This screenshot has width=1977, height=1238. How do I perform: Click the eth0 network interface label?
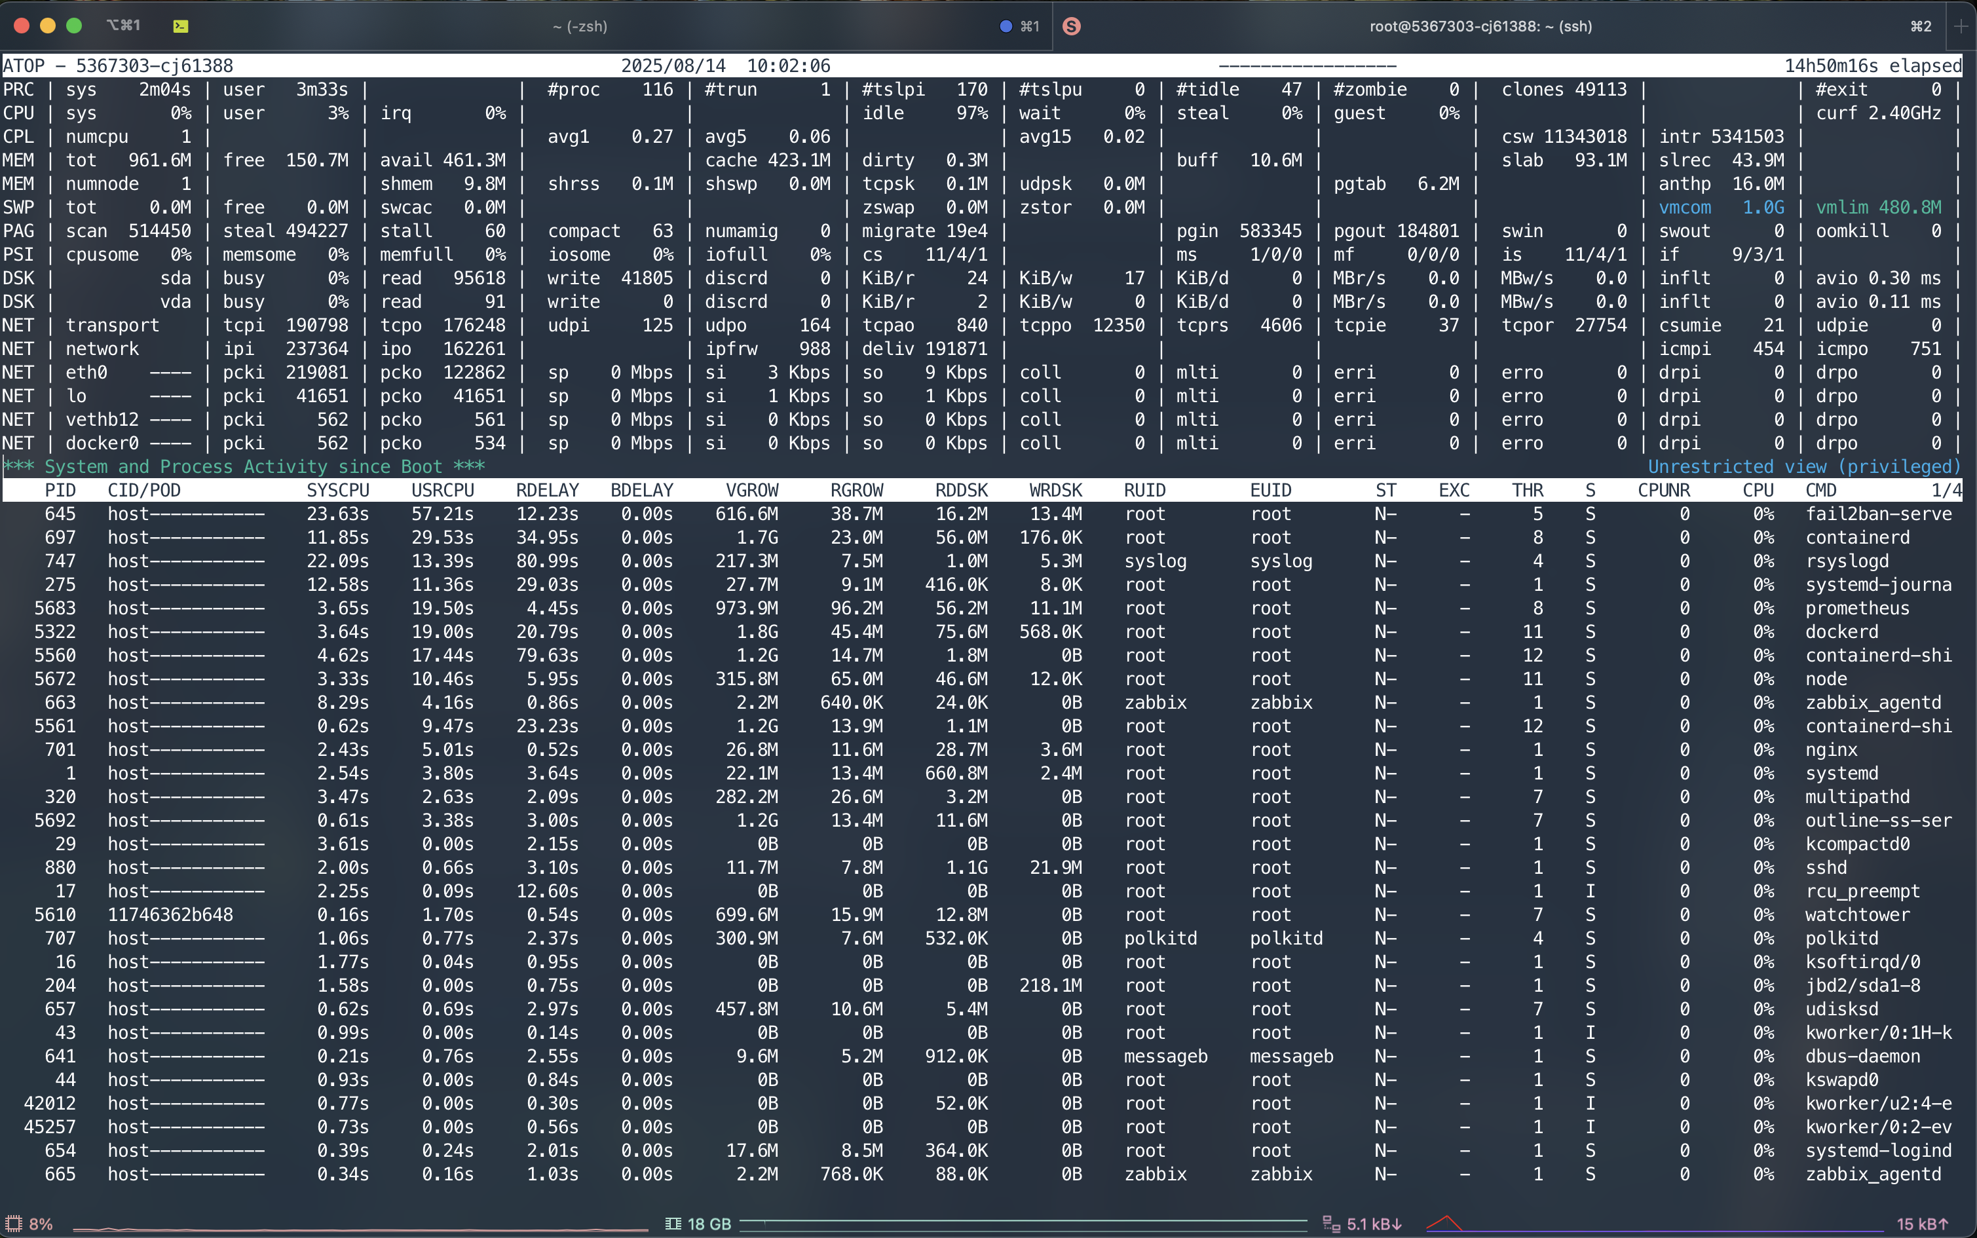pos(86,373)
